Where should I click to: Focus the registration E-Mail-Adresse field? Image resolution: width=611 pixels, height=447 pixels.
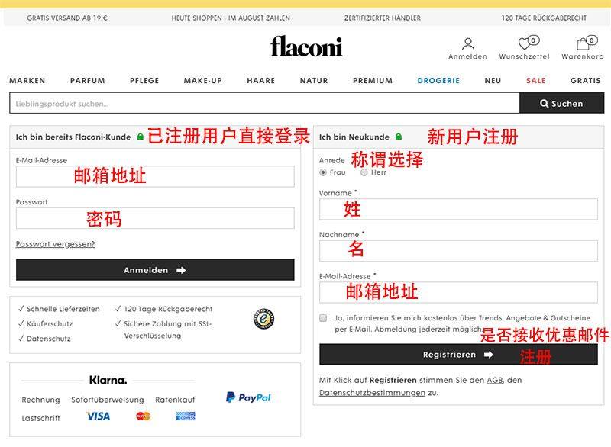point(458,293)
